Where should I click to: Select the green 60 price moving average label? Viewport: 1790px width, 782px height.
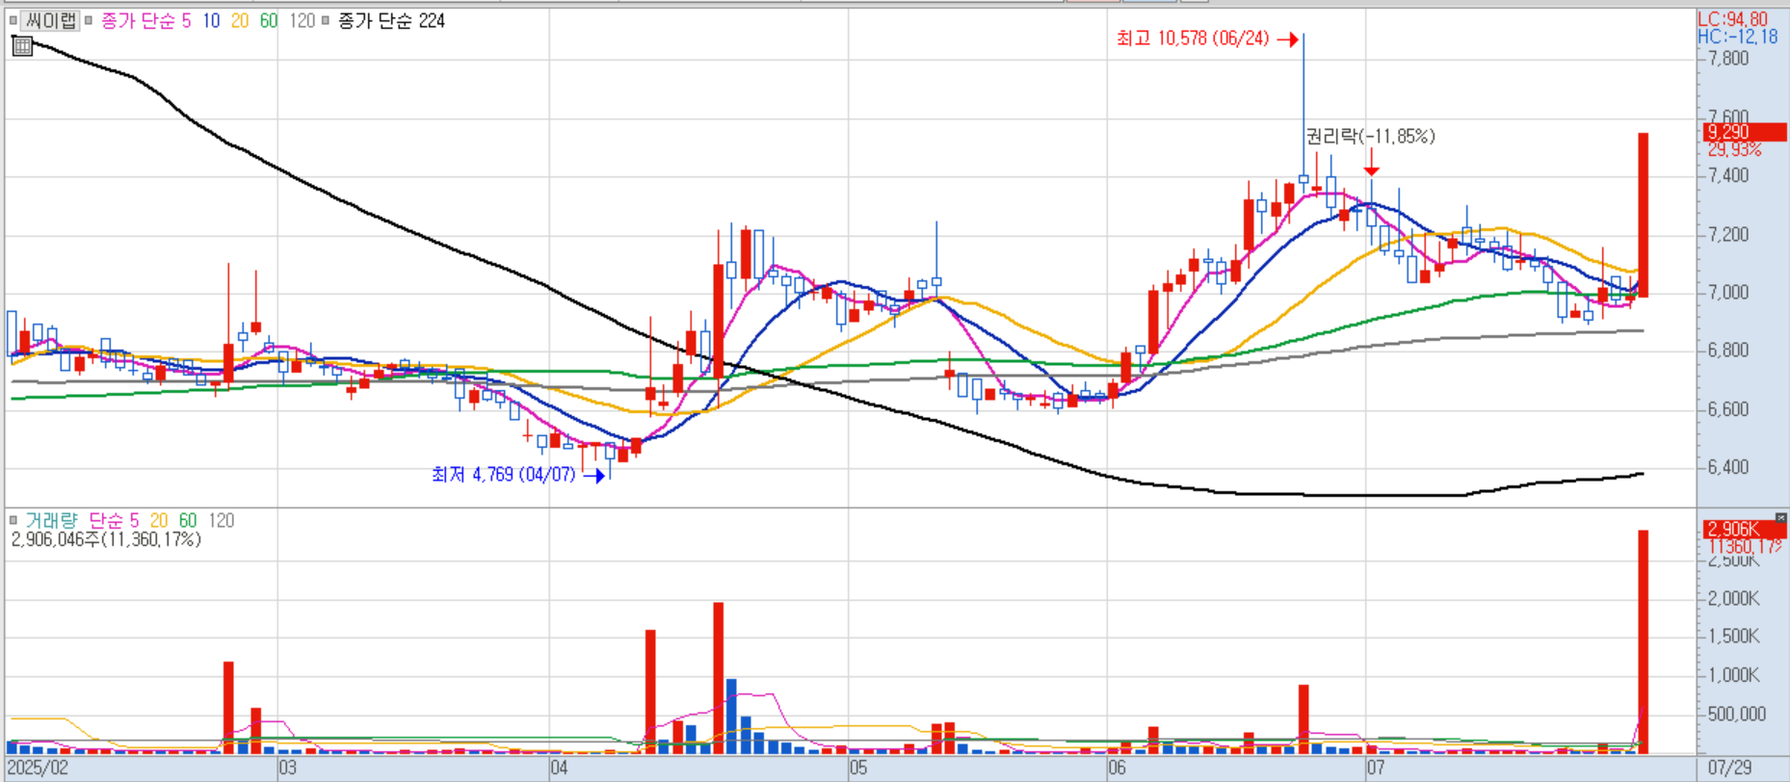tap(269, 20)
